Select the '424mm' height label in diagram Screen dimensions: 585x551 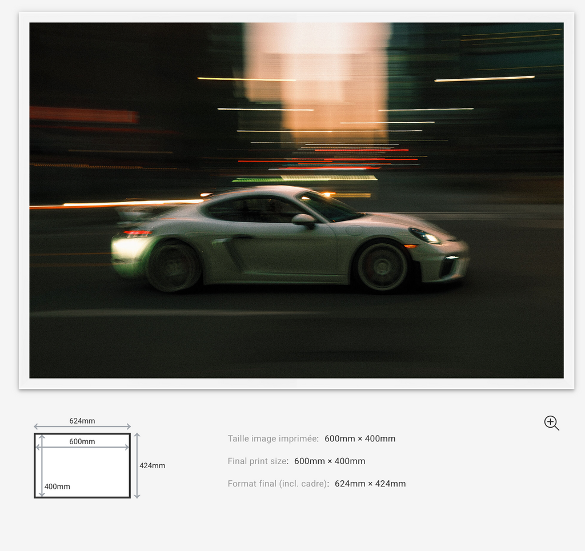pos(152,465)
